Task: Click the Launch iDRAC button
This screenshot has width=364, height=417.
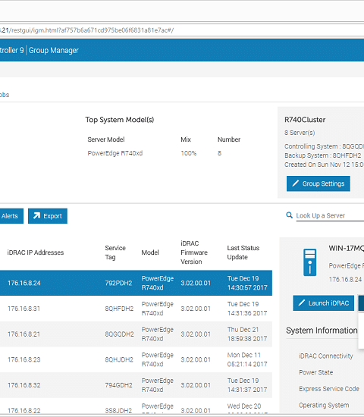Action: click(x=324, y=303)
